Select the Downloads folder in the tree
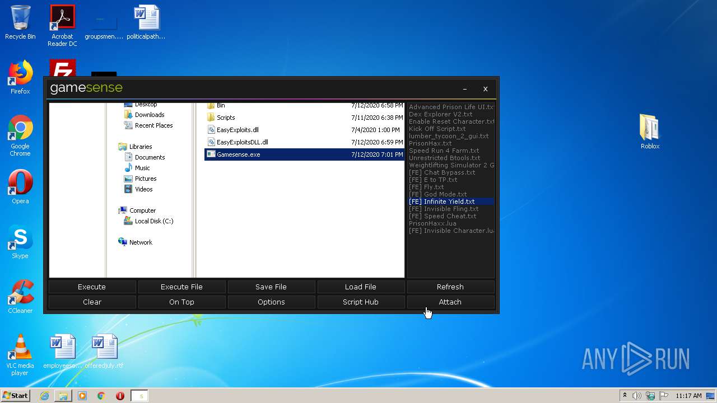 144,115
